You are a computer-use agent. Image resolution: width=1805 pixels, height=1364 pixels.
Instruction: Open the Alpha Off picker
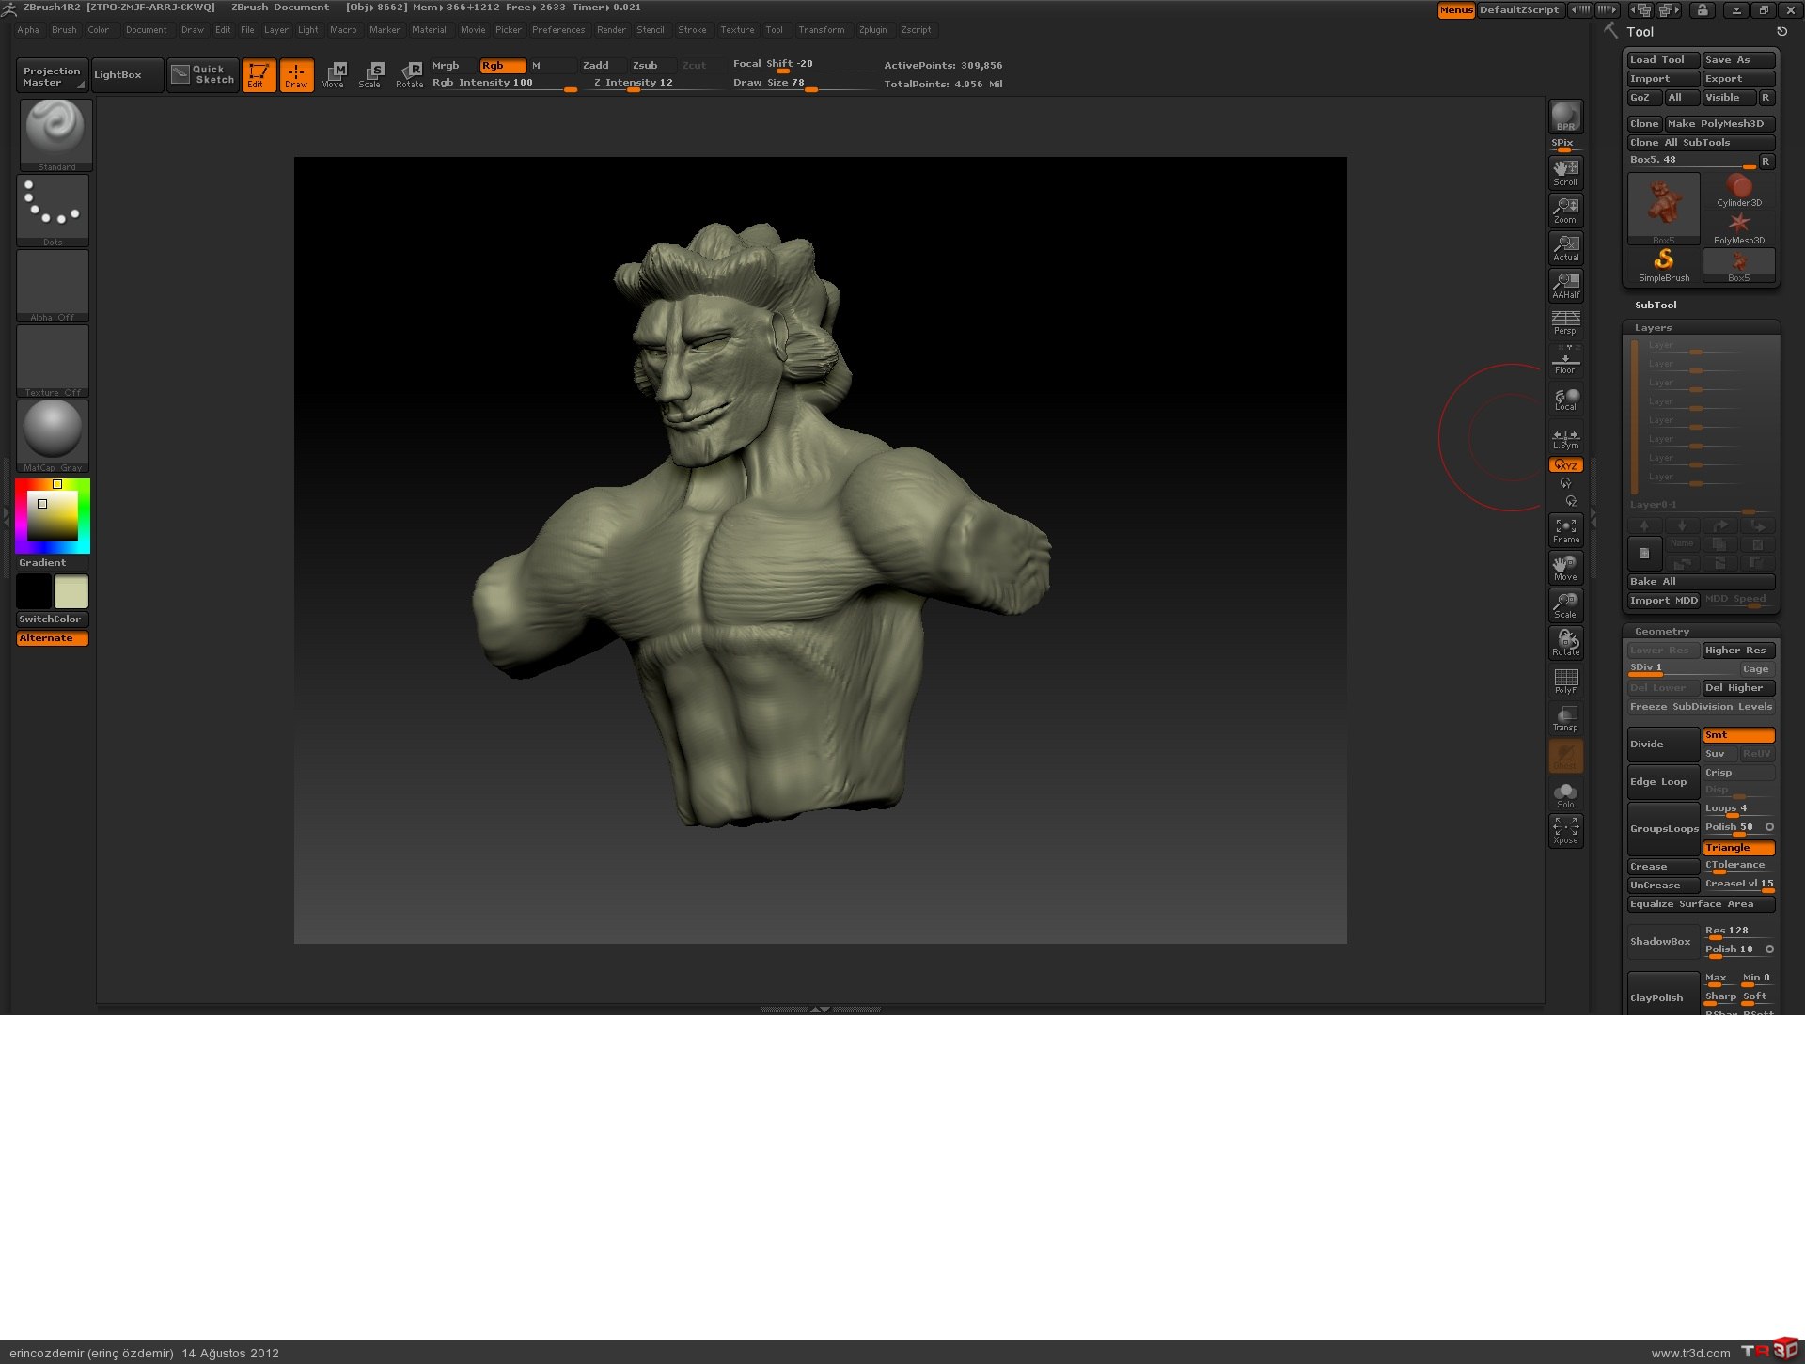[x=53, y=286]
